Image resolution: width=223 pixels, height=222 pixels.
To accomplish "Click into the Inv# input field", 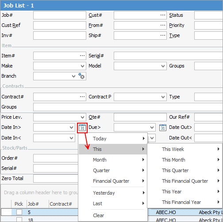I will [60, 35].
